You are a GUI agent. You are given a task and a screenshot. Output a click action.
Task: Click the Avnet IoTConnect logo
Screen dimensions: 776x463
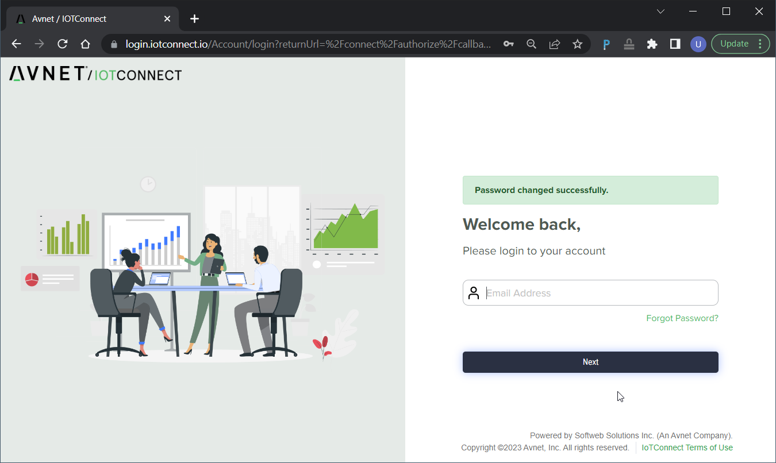(95, 74)
